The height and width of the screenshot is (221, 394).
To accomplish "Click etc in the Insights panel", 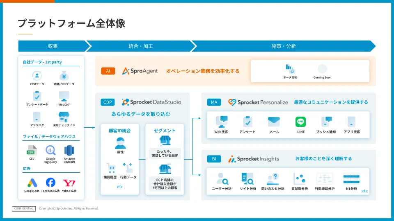I will coord(364,191).
